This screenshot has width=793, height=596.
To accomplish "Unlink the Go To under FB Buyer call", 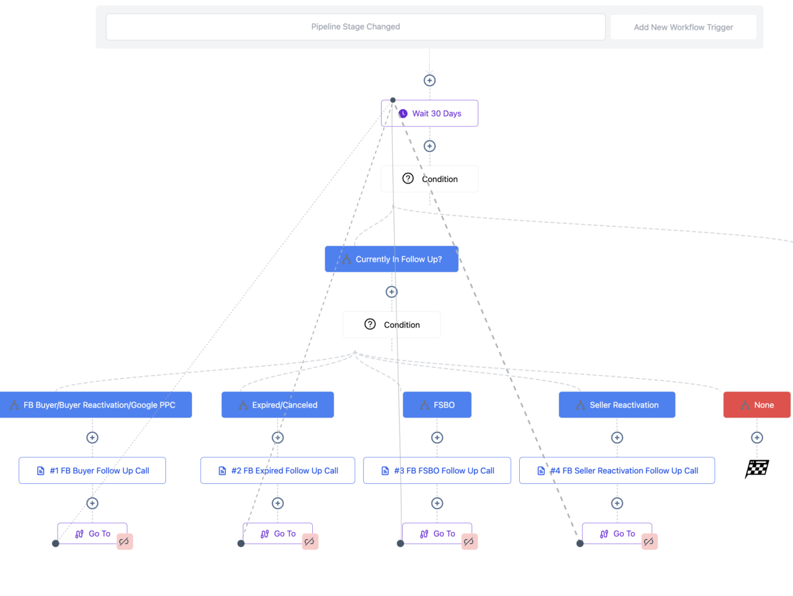I will pyautogui.click(x=125, y=541).
